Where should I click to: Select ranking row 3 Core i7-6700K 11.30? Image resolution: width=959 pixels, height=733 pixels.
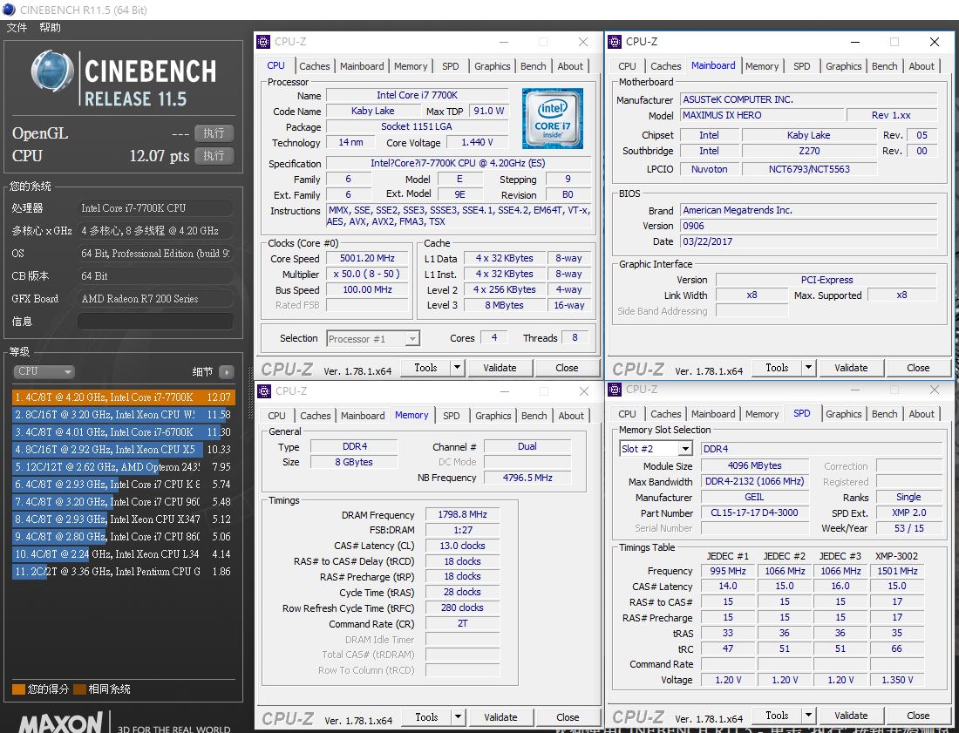124,432
